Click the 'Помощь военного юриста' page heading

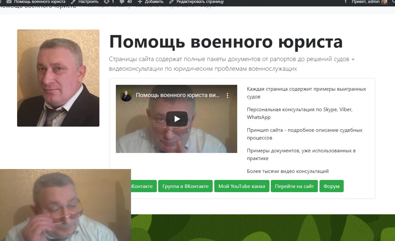[x=226, y=42]
